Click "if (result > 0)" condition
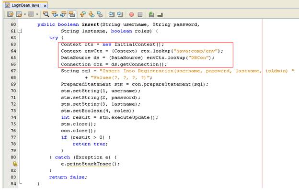 click(83, 137)
